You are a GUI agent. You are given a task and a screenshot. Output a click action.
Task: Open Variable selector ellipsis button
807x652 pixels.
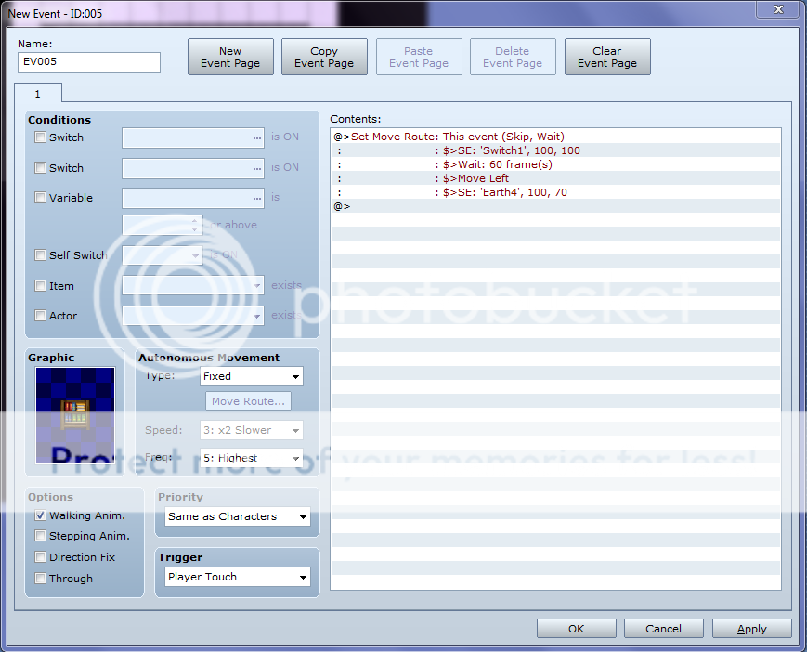click(x=257, y=198)
